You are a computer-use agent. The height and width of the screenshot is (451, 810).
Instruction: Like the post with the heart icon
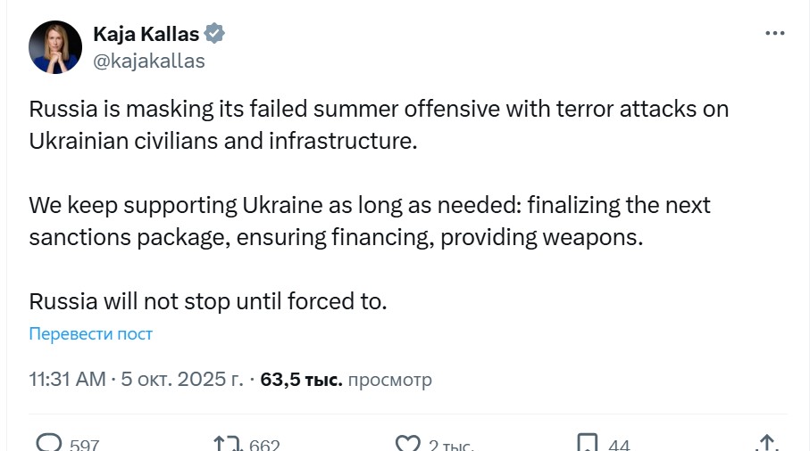coord(407,443)
